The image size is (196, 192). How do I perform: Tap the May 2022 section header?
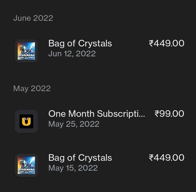32,89
